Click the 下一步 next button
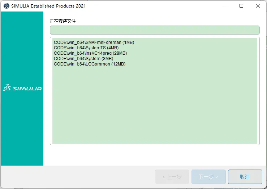267x189 pixels. pyautogui.click(x=208, y=177)
